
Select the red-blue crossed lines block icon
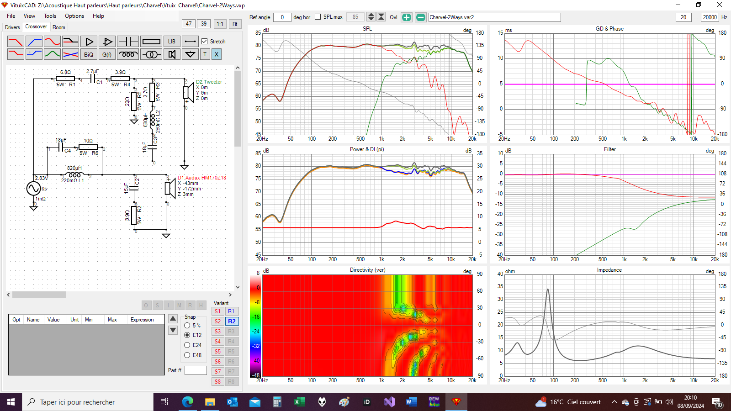70,54
